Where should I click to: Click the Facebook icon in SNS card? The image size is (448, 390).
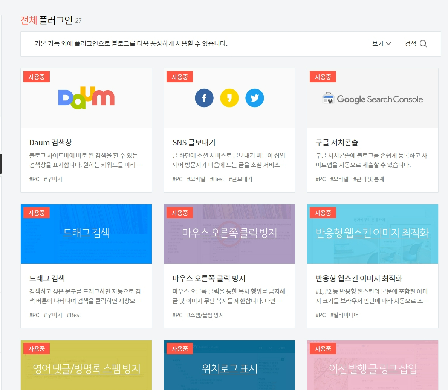click(204, 98)
